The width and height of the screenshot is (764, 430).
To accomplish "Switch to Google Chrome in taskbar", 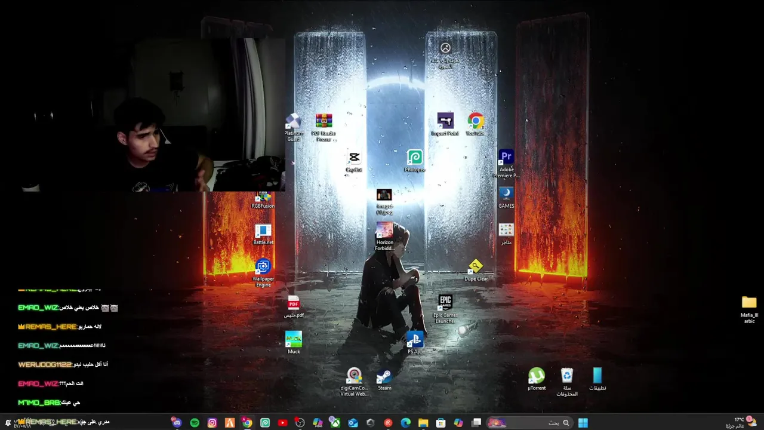I will click(x=247, y=422).
